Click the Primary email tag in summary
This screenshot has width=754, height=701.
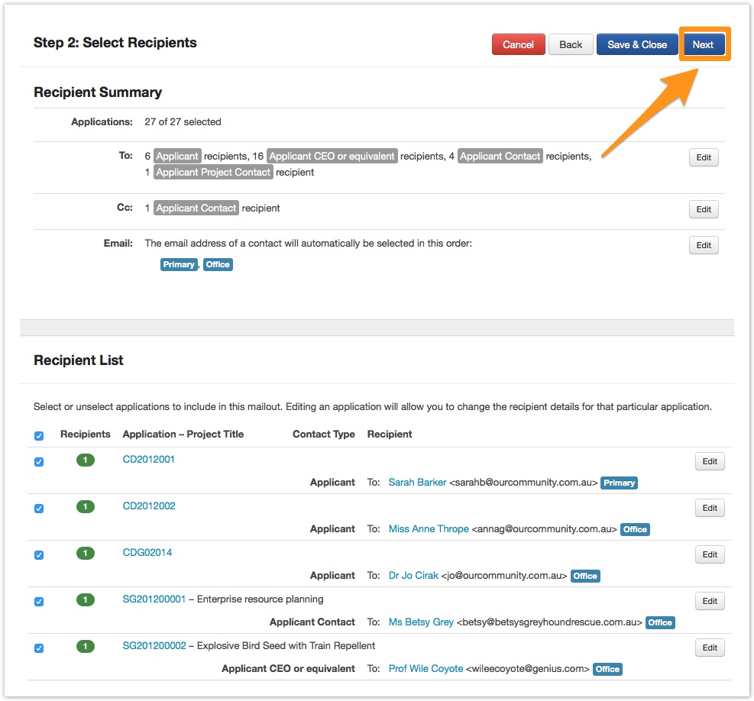(x=179, y=264)
